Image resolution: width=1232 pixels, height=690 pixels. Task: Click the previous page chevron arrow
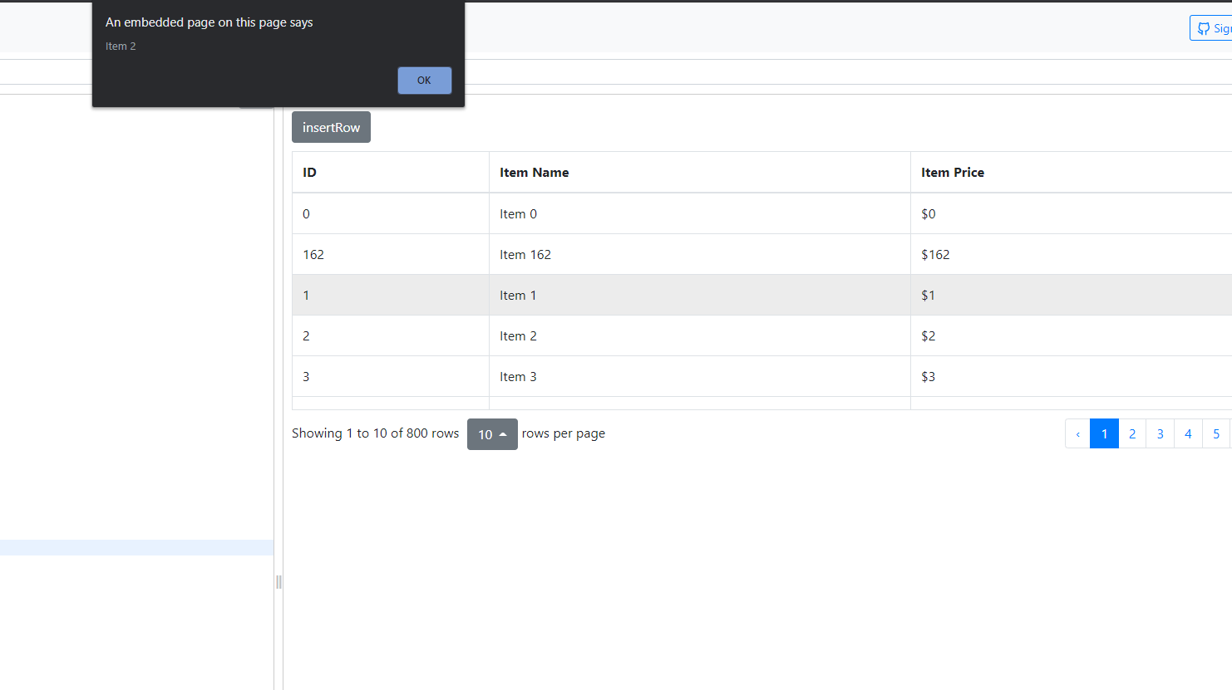tap(1077, 433)
